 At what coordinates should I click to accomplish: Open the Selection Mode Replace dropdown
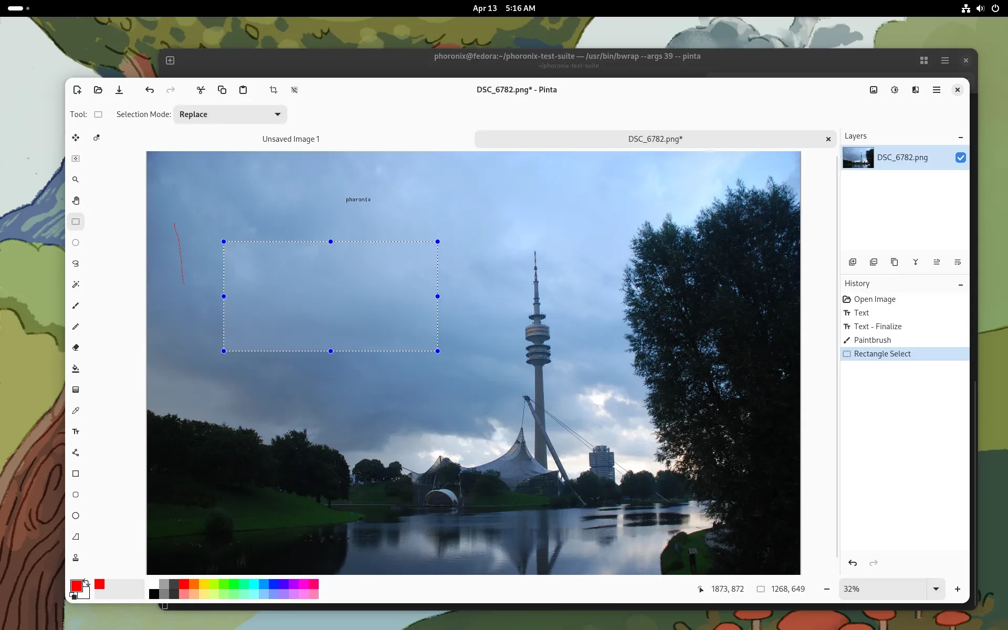point(230,114)
